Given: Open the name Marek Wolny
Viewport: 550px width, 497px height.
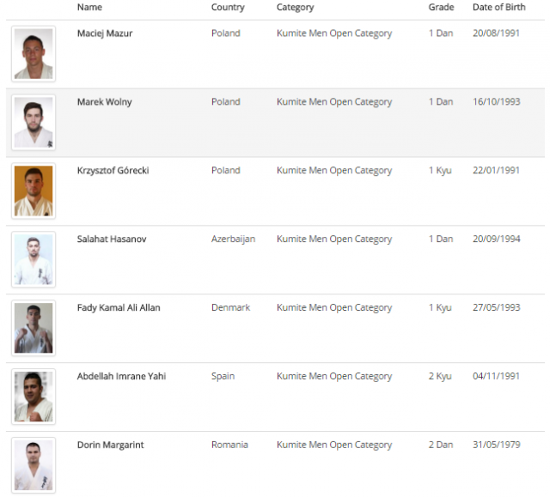Looking at the screenshot, I should (104, 102).
